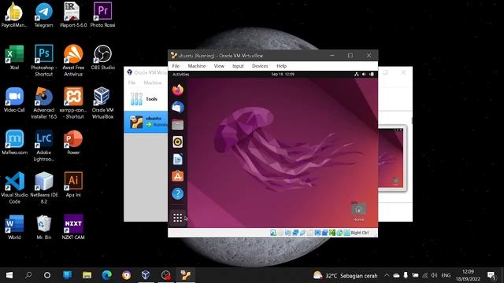Screen dimensions: 504x283
Task: Show Applications grid in Ubuntu dock
Action: pyautogui.click(x=178, y=218)
